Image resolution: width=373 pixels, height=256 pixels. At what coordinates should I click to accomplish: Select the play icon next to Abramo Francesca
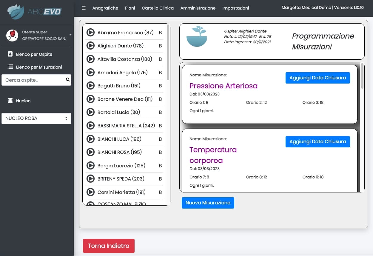pyautogui.click(x=91, y=32)
